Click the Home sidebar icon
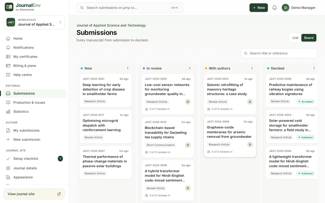325x203 pixels. pyautogui.click(x=8, y=38)
